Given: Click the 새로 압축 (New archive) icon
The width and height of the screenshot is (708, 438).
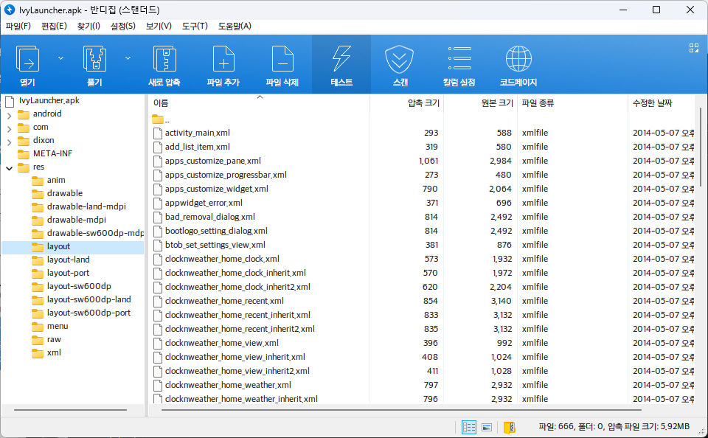Looking at the screenshot, I should (x=164, y=59).
